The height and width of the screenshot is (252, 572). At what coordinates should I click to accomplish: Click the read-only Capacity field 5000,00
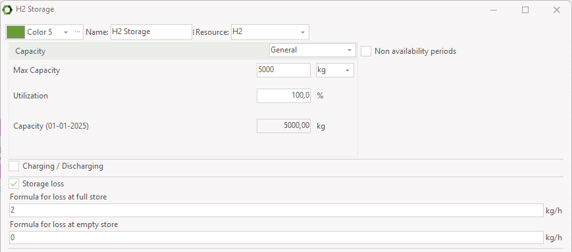click(284, 126)
